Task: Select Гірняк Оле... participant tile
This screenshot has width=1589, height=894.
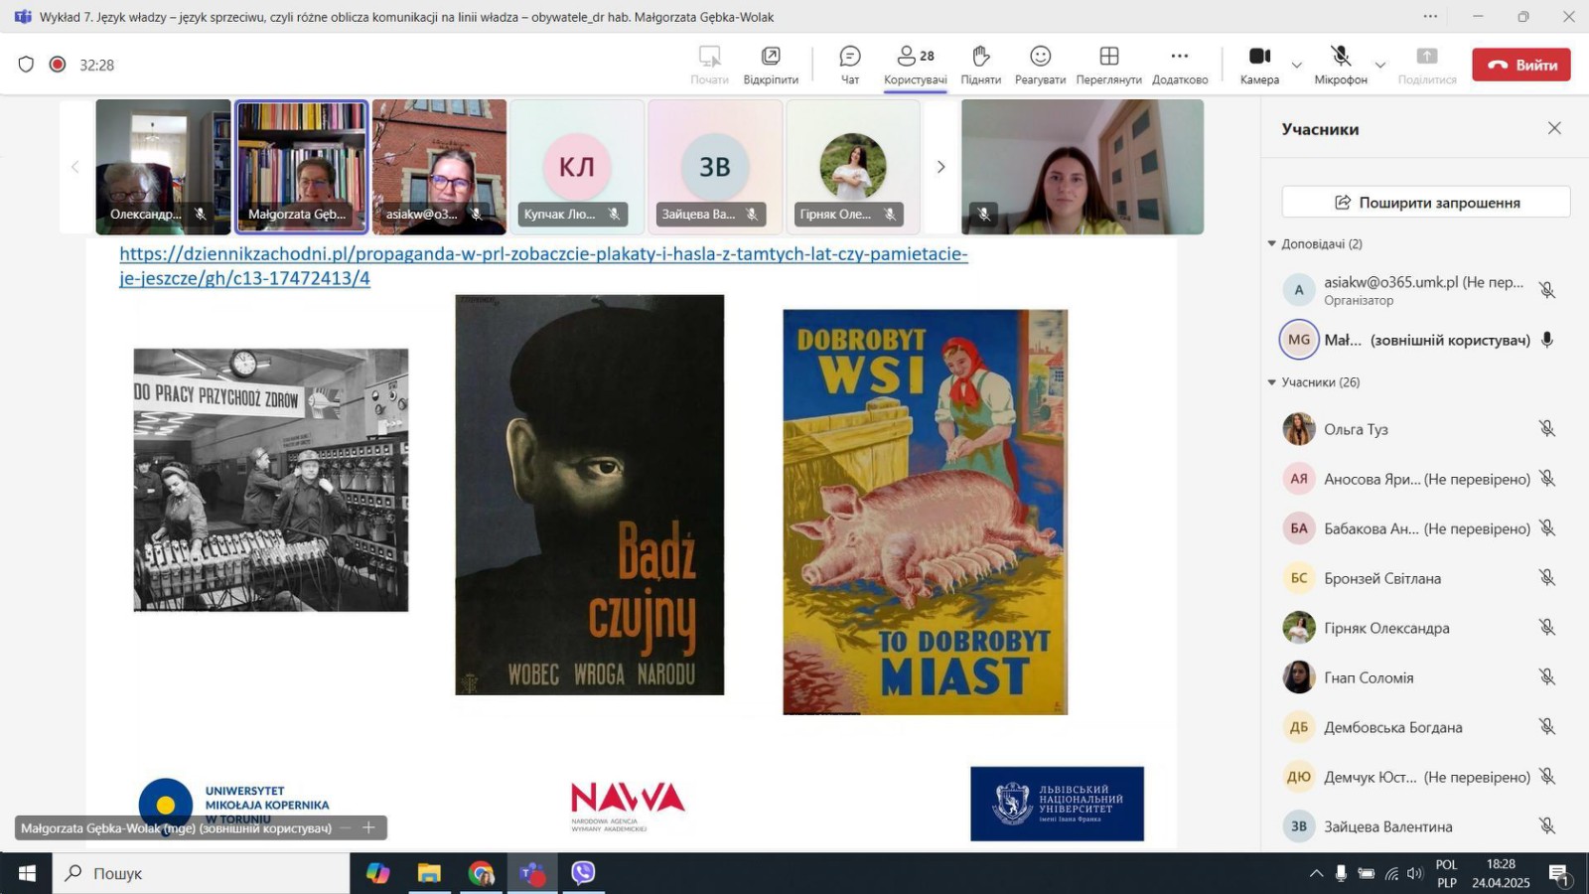Action: [x=853, y=167]
